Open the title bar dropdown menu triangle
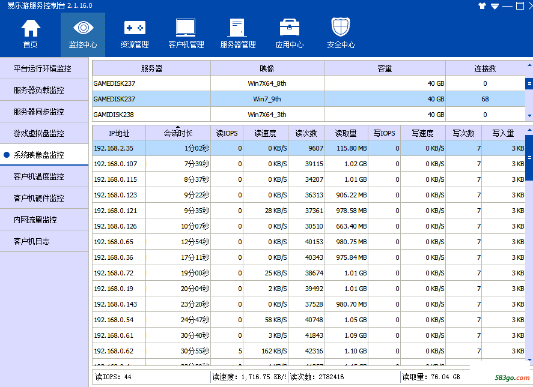533x387 pixels. coord(495,6)
